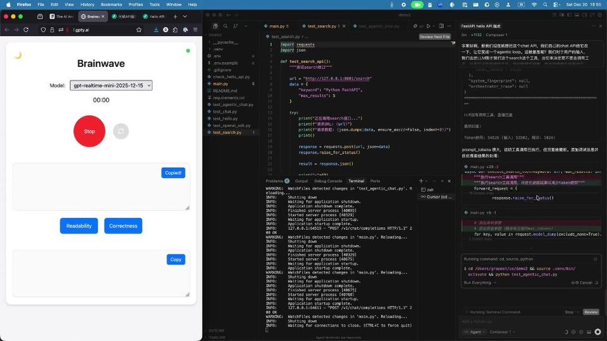Switch to the Output panel tab
This screenshot has width=607, height=341.
(301, 181)
